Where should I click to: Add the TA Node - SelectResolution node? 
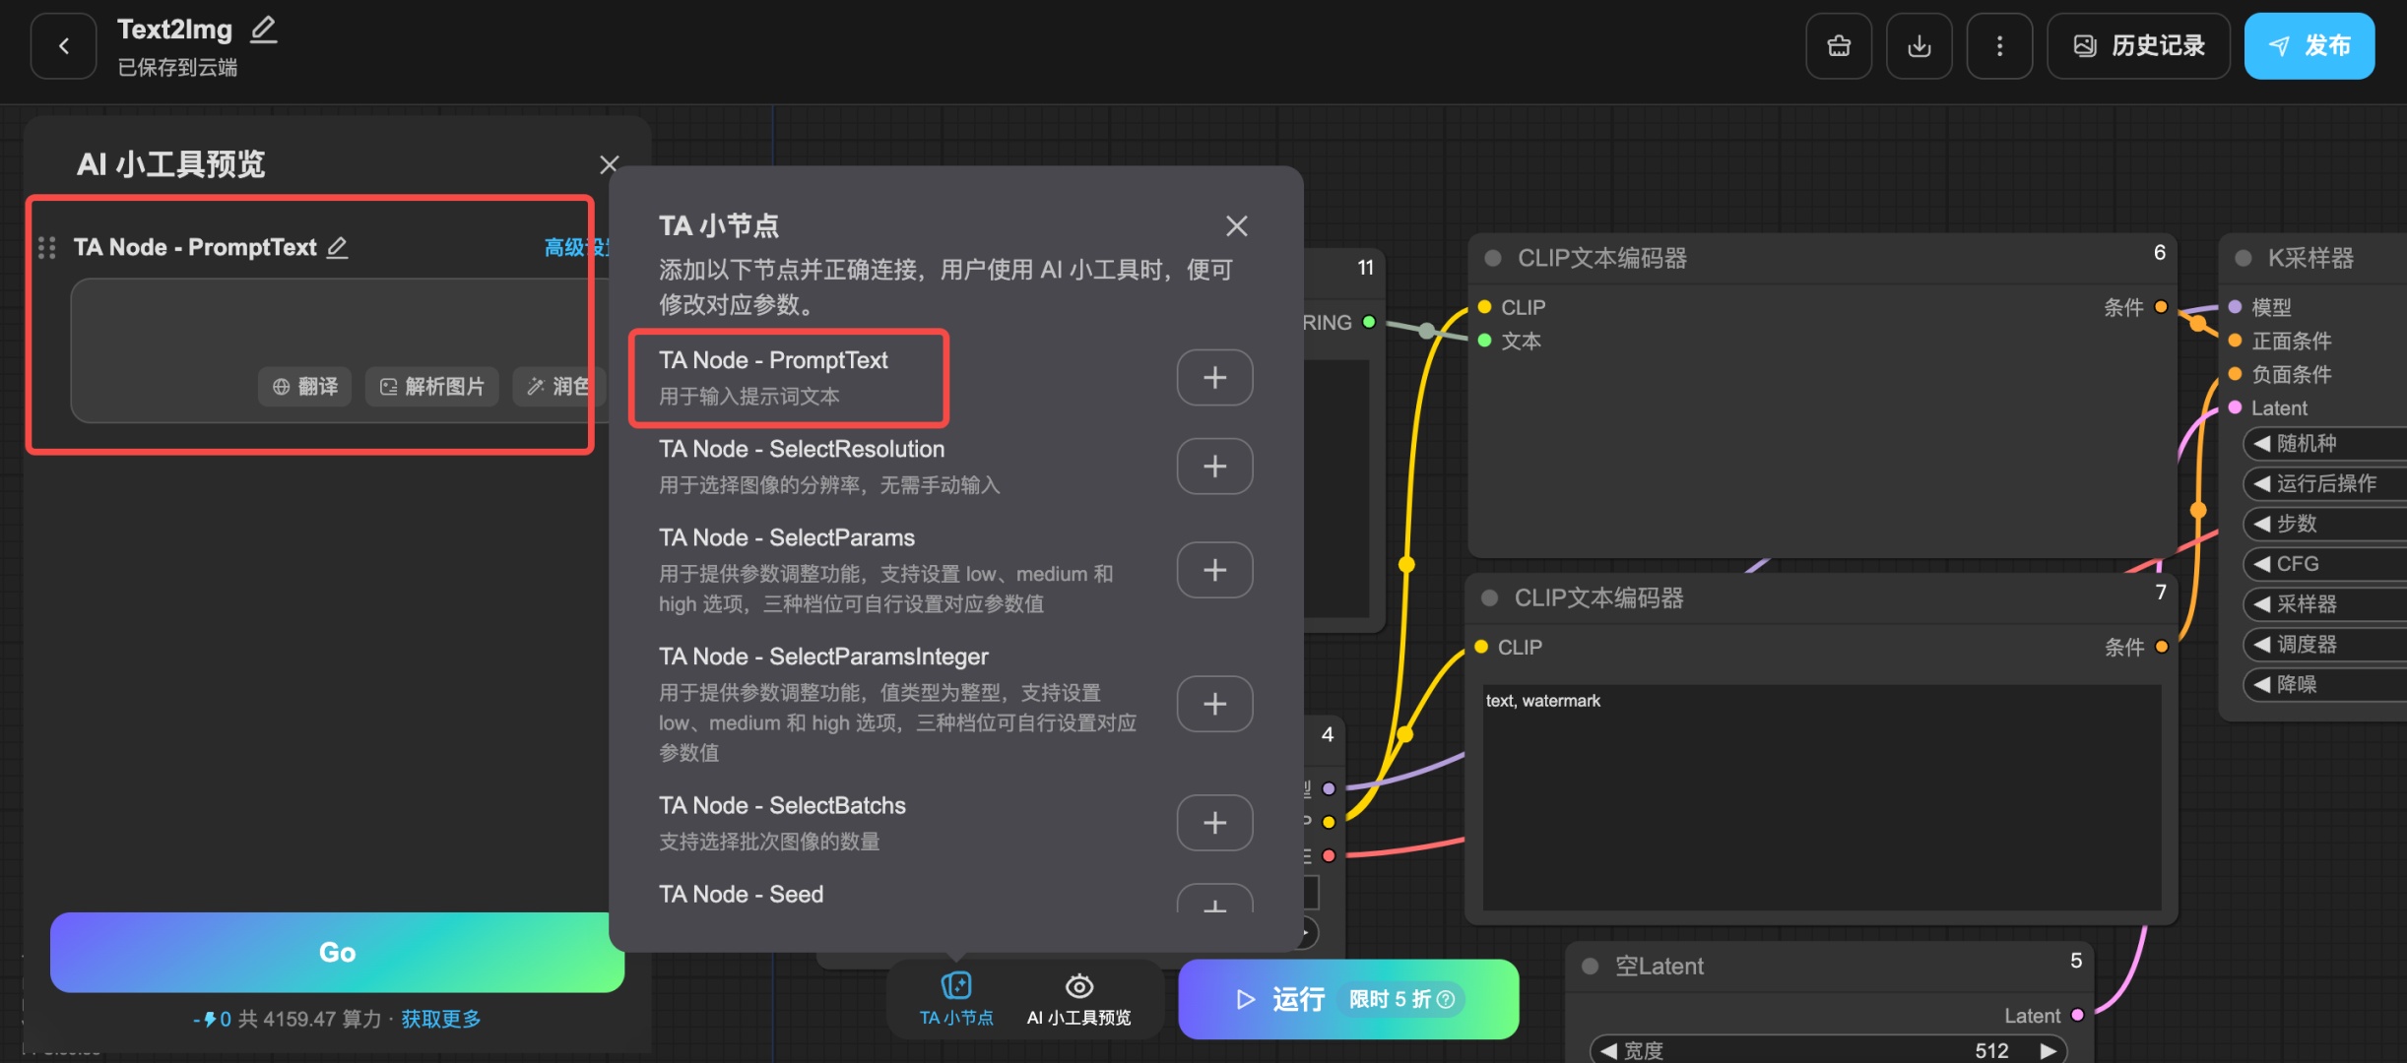click(1214, 467)
